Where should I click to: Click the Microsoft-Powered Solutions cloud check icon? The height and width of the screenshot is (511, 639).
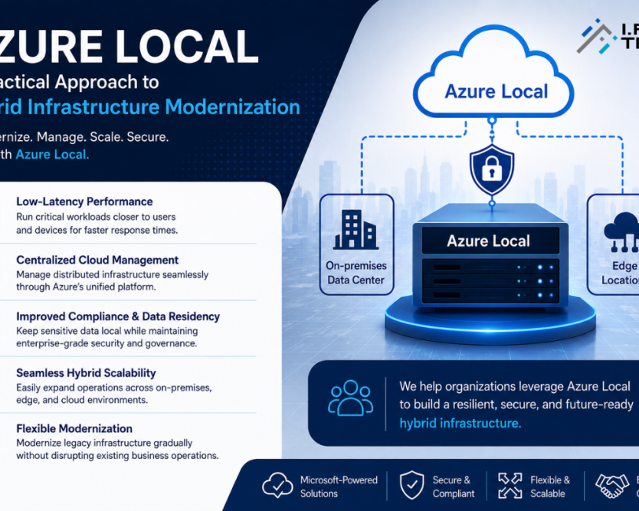click(277, 485)
